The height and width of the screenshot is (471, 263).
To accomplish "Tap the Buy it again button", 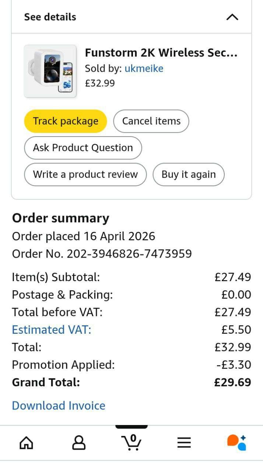I will 189,174.
